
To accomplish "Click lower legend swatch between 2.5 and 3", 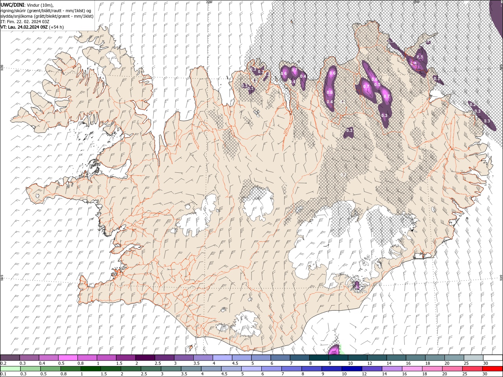I will 151,368.
